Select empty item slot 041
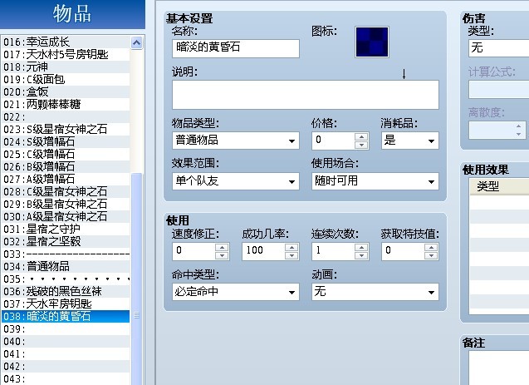Image resolution: width=529 pixels, height=385 pixels. coord(66,354)
